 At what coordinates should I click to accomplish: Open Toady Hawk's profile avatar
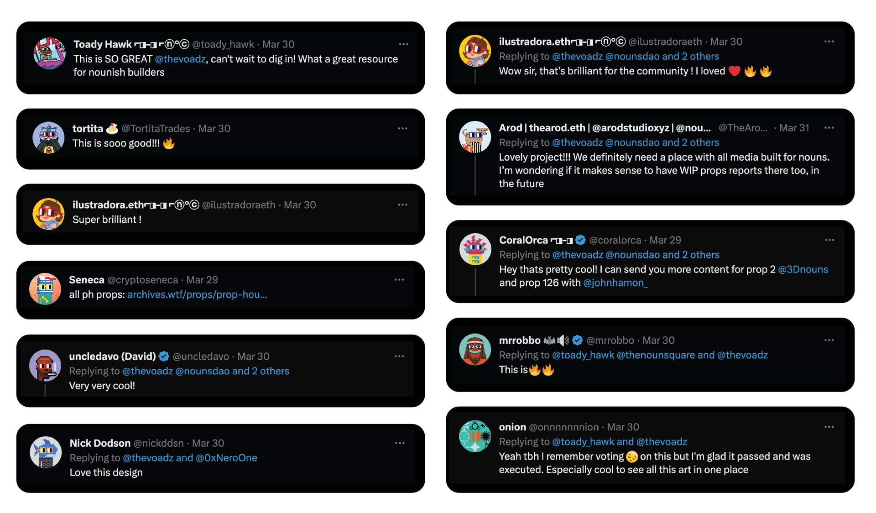(x=49, y=53)
